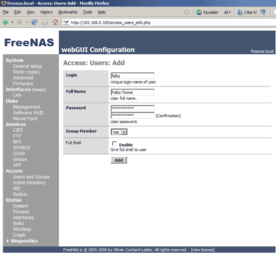Viewport: 276px width, 253px height.
Task: Open LAN interface link
Action: [17, 95]
